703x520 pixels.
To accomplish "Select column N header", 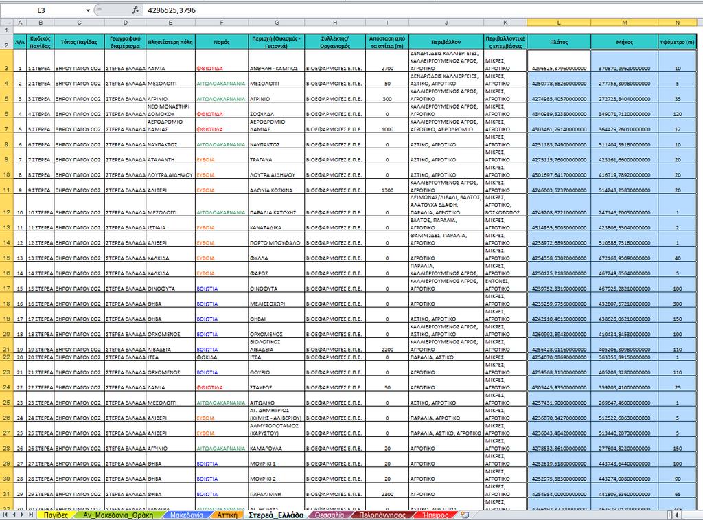I will click(677, 22).
